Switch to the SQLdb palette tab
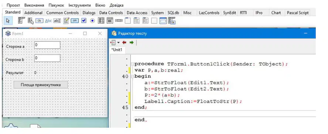The height and width of the screenshot is (134, 328). click(x=173, y=13)
